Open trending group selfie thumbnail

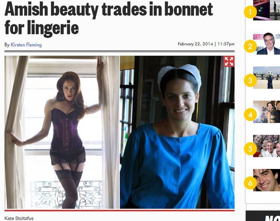[x=267, y=146]
